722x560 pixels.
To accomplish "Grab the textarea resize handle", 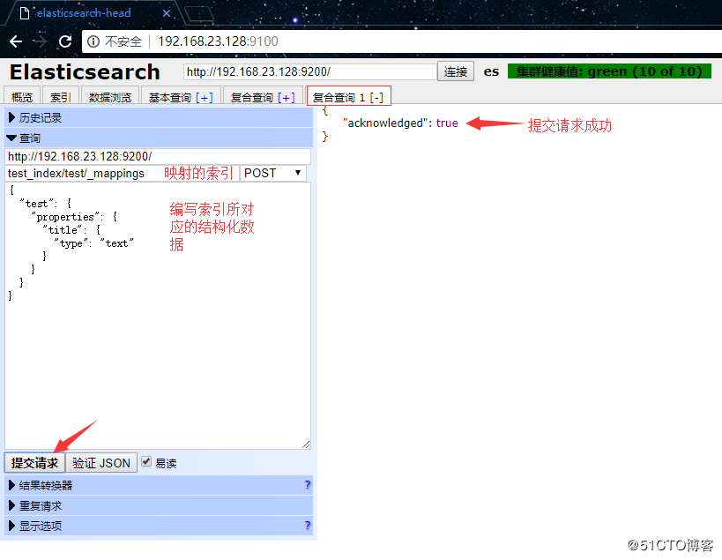I will click(306, 444).
